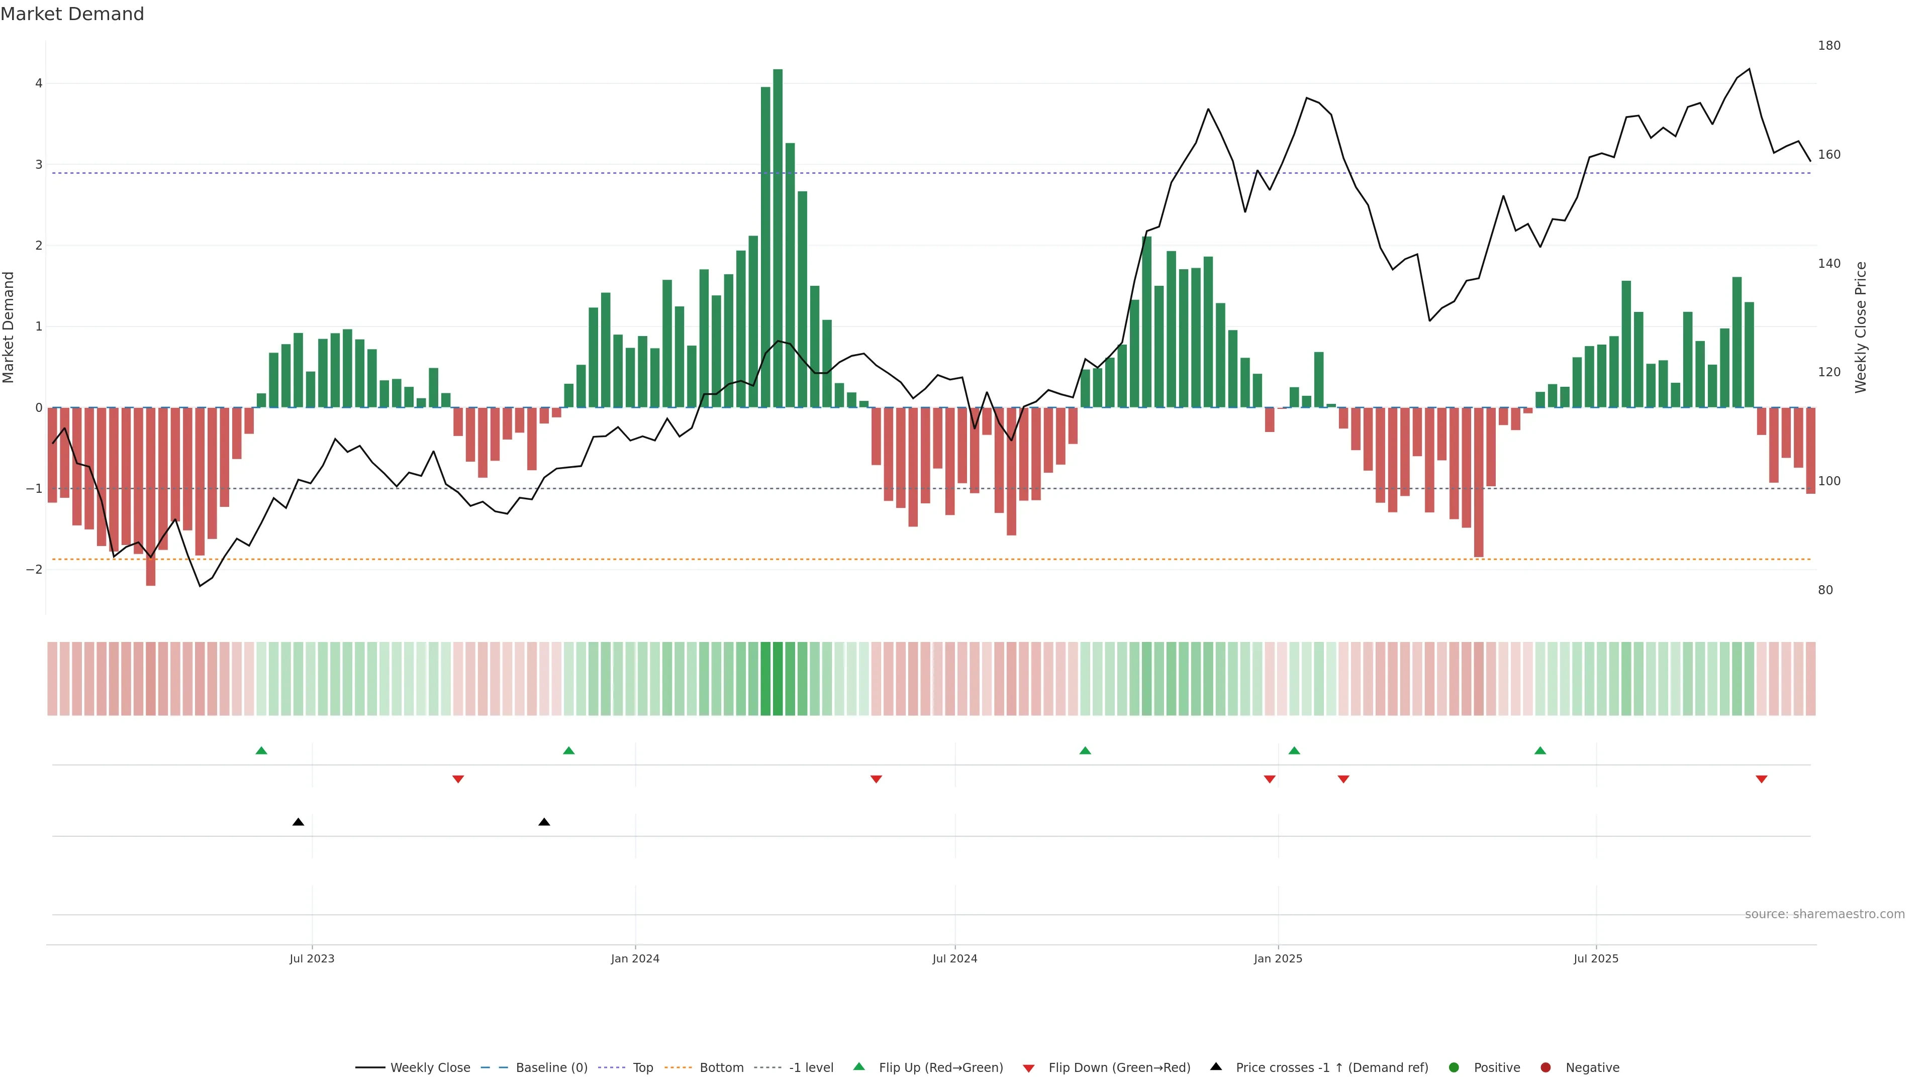The width and height of the screenshot is (1930, 1085).
Task: Click the Jan 2025 x-axis label
Action: pos(1278,959)
